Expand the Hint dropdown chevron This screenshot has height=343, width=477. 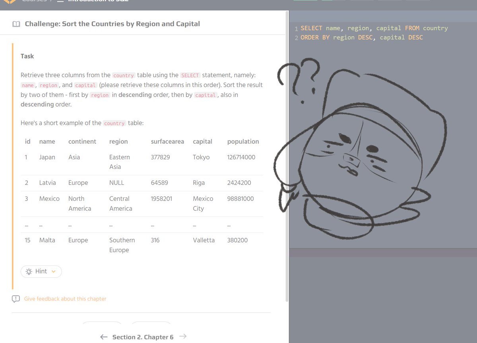click(x=54, y=271)
